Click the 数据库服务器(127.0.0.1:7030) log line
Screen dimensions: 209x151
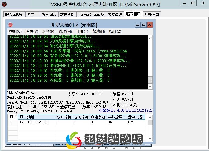[69, 61]
